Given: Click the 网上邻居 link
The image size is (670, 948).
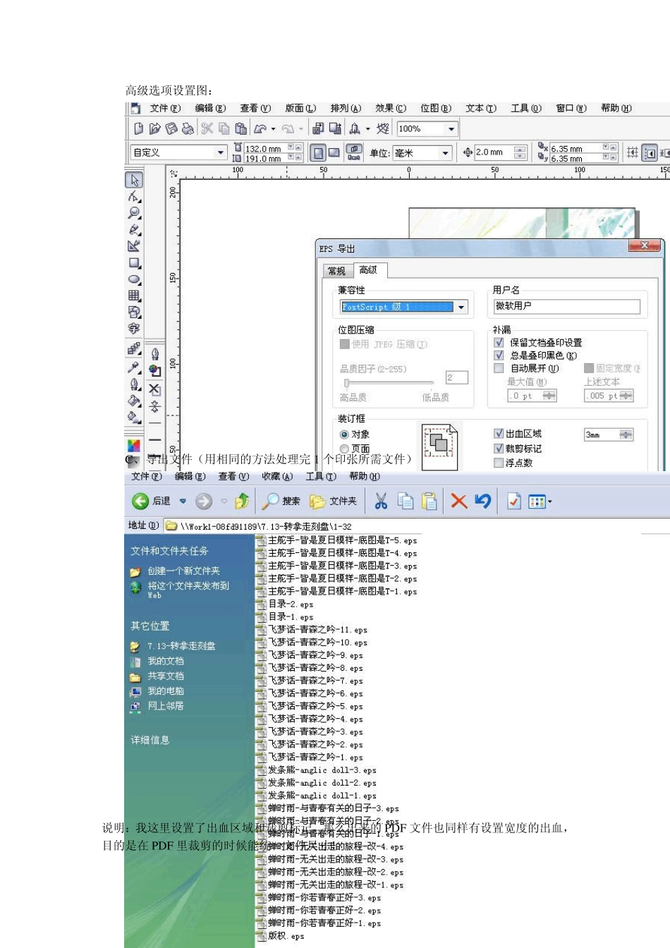Looking at the screenshot, I should (x=166, y=705).
